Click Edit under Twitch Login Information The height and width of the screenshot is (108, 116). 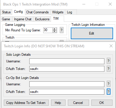pyautogui.click(x=92, y=33)
